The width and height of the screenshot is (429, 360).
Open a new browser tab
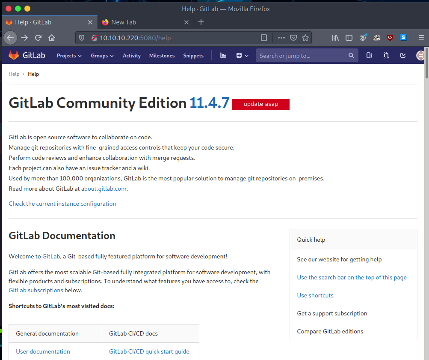click(201, 22)
